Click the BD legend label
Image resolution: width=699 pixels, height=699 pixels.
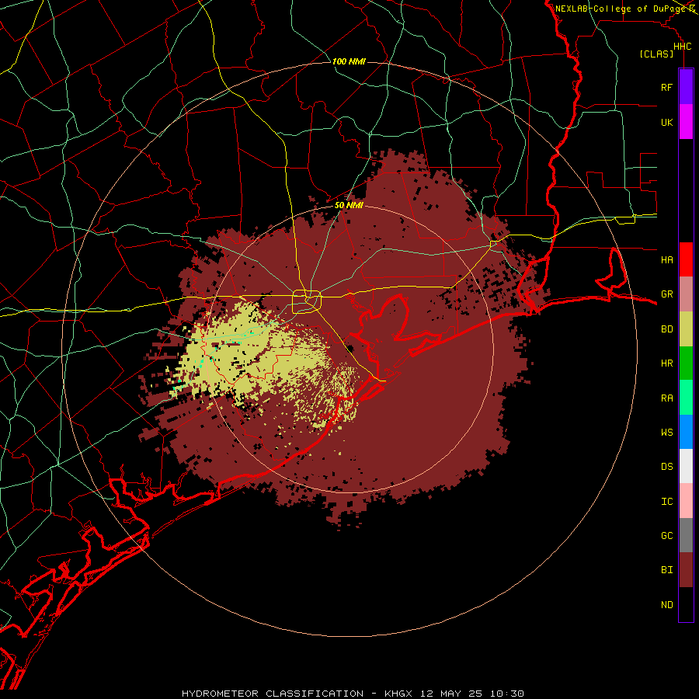[666, 329]
